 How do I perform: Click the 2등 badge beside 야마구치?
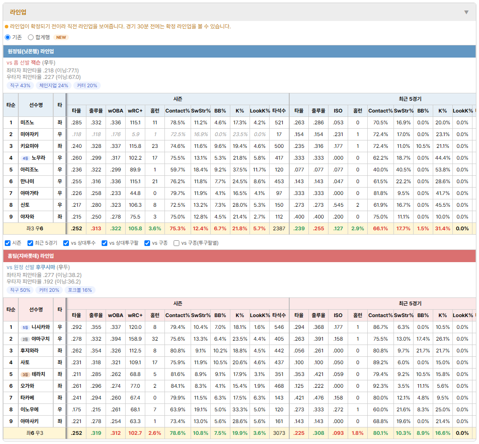point(25,339)
